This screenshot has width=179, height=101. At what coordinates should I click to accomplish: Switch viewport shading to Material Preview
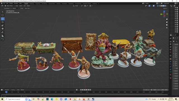click(164, 6)
